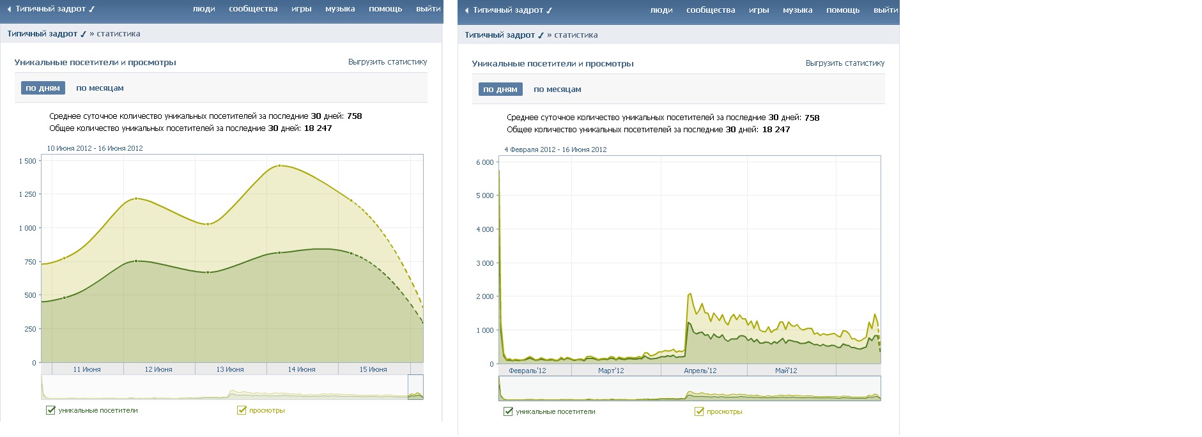Toggle "уникальные посетители" checkbox under the left chart
Screen dimensions: 1202x437
pos(50,410)
